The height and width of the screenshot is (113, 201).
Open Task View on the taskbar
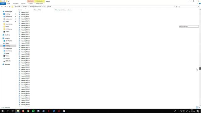[13, 111]
